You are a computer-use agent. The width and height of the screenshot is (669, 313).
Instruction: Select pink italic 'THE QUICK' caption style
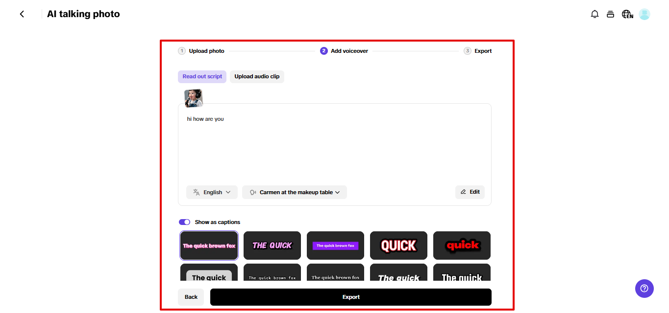[x=272, y=246]
